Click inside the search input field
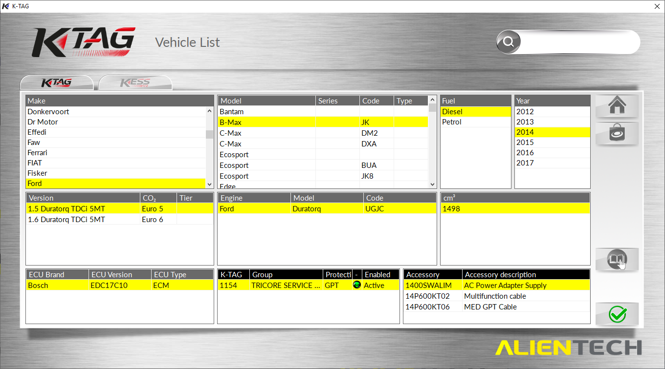 [580, 42]
